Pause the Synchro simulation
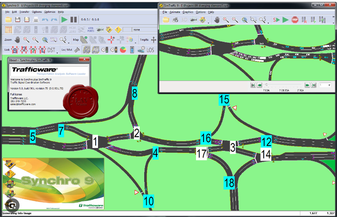Image resolution: width=337 pixels, height=217 pixels. [x=74, y=20]
